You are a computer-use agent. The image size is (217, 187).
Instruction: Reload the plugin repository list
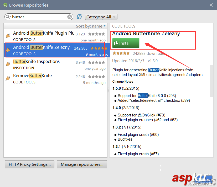click(79, 17)
